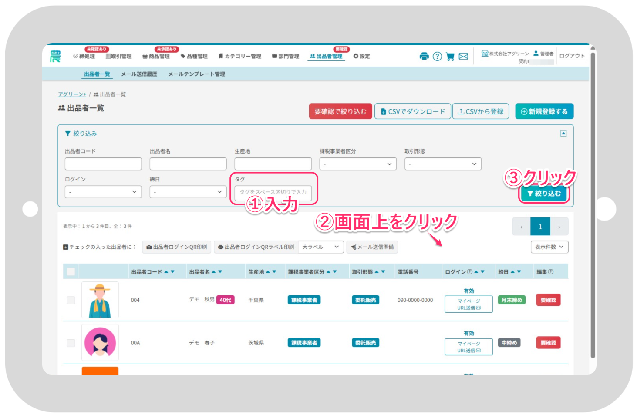Open the 表示件数 dropdown
This screenshot has width=637, height=418.
(549, 247)
